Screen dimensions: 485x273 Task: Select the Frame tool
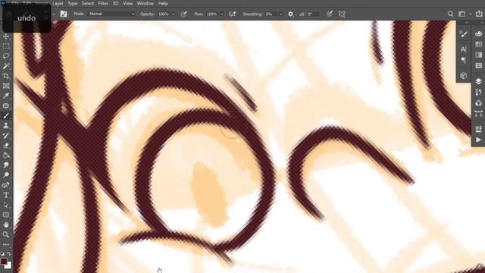click(x=6, y=86)
